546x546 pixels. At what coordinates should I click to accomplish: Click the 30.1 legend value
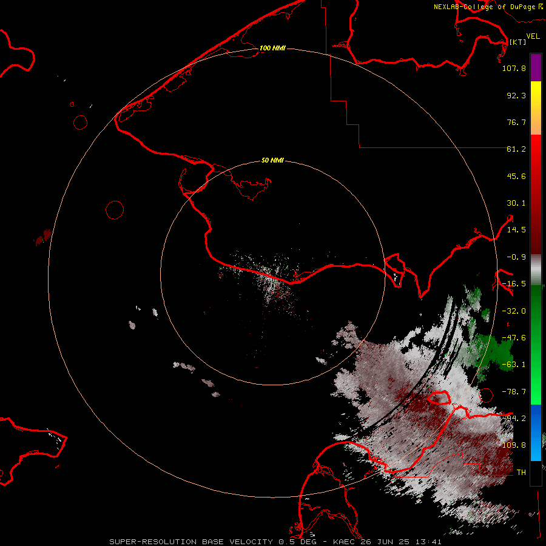pos(516,203)
